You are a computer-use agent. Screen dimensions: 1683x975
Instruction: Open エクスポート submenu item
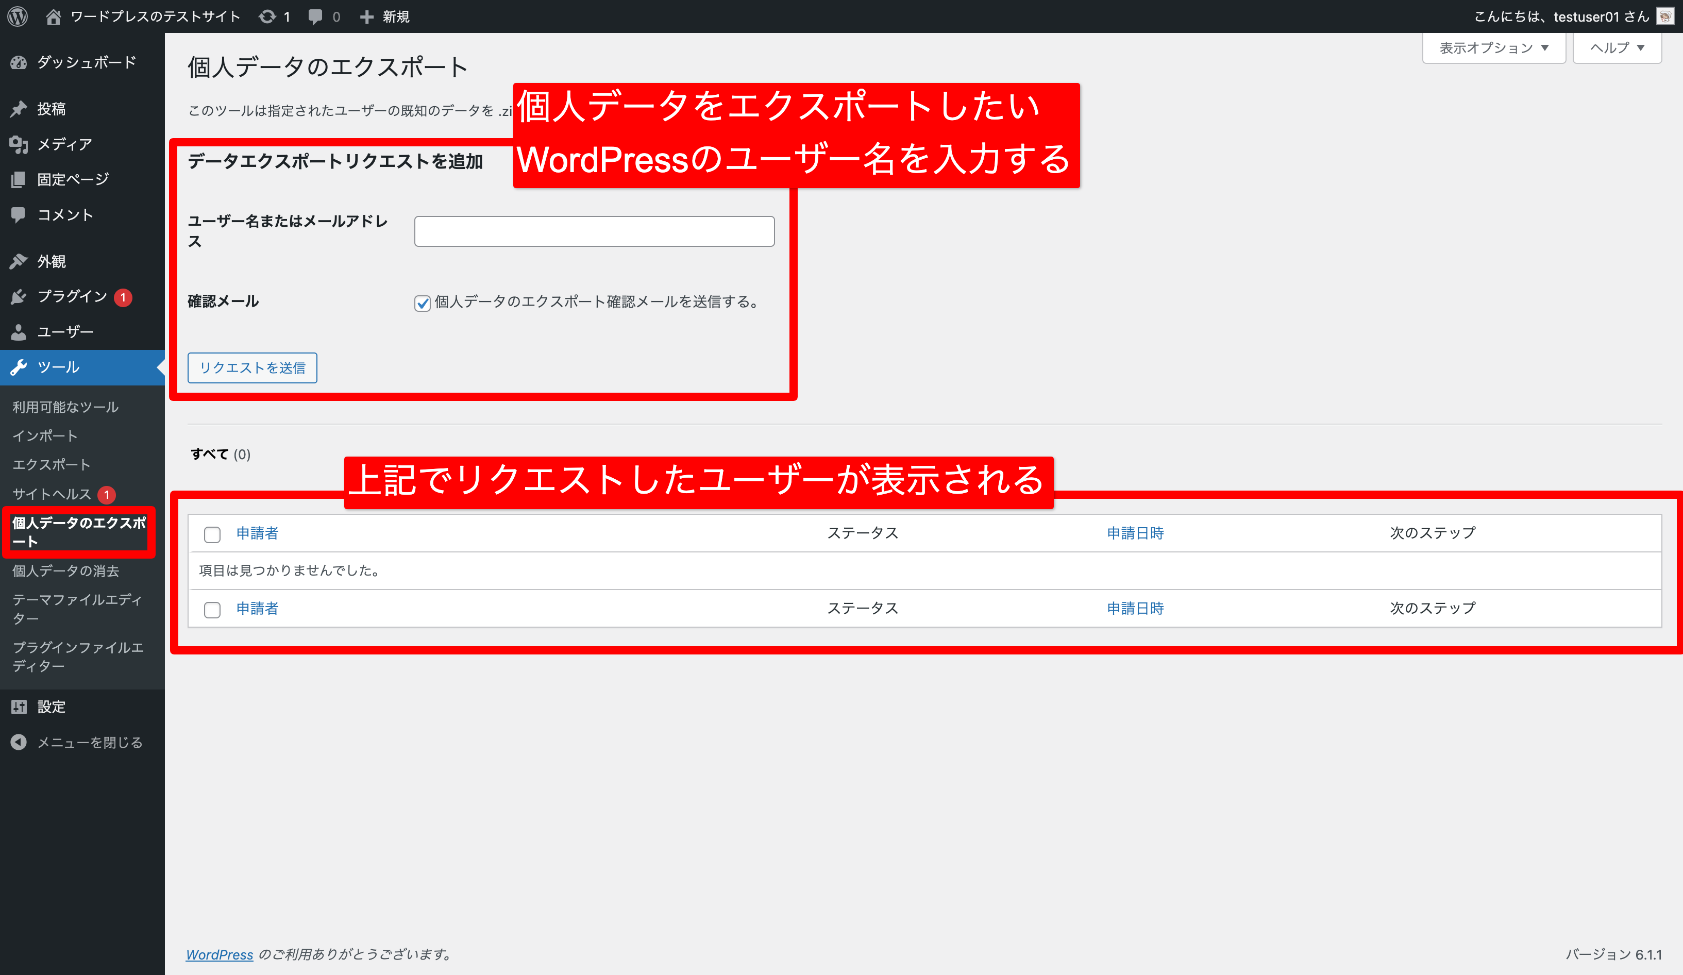[52, 464]
